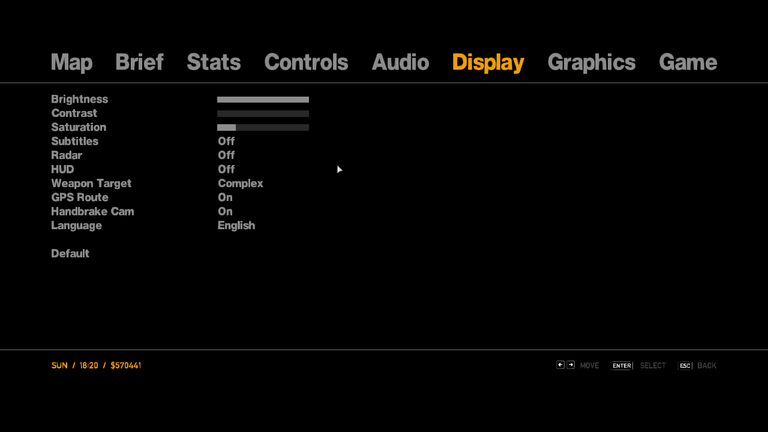Select the GPS Route label
The width and height of the screenshot is (768, 432).
click(x=80, y=197)
